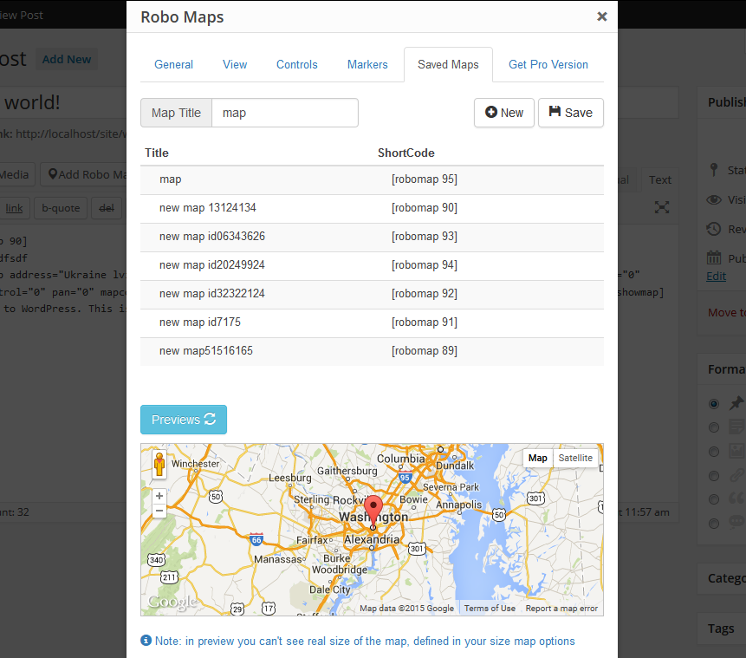This screenshot has height=658, width=746.
Task: Click the b-quote quicktag button
Action: pyautogui.click(x=61, y=208)
